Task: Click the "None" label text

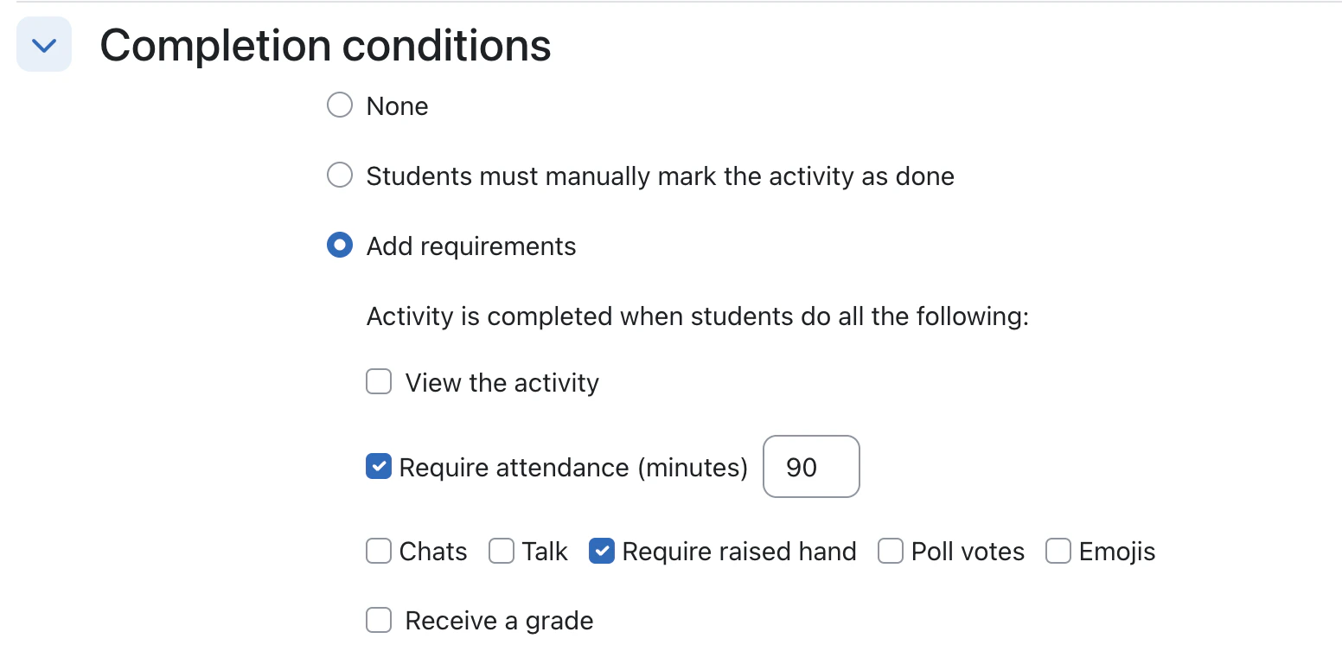Action: [x=397, y=105]
